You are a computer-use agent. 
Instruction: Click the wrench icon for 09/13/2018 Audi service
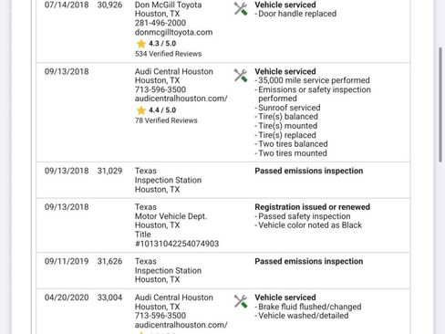pos(241,76)
